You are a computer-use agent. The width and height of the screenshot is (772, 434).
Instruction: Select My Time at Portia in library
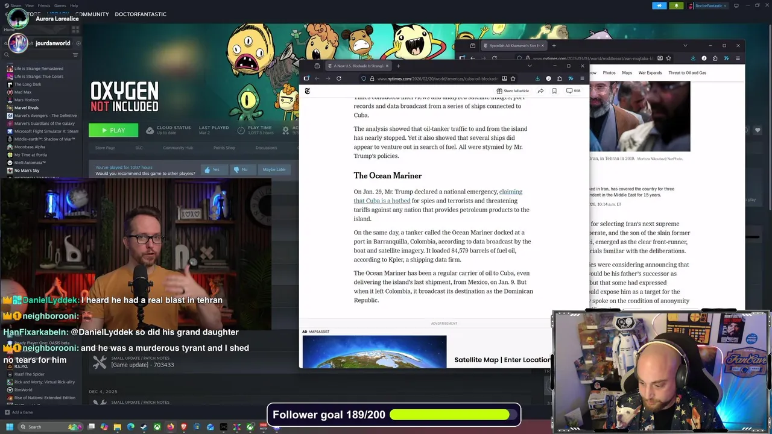coord(30,155)
